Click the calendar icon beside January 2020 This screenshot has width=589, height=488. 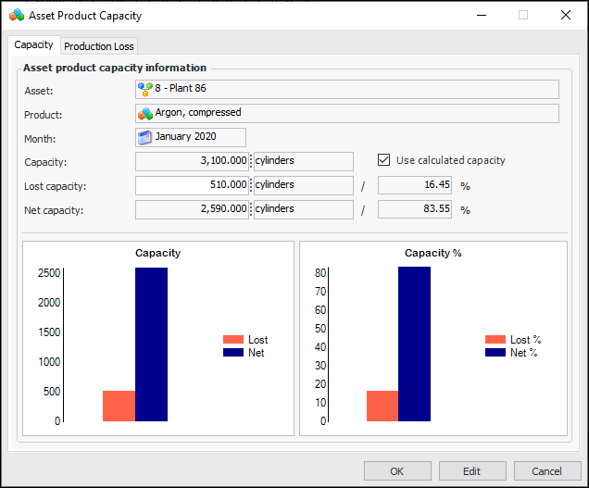145,138
